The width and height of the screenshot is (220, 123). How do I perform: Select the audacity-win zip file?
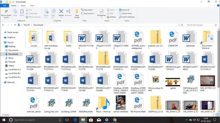155,39
